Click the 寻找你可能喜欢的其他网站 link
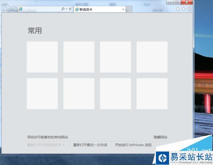Screen dimensions: 213x165 (x=48, y=137)
